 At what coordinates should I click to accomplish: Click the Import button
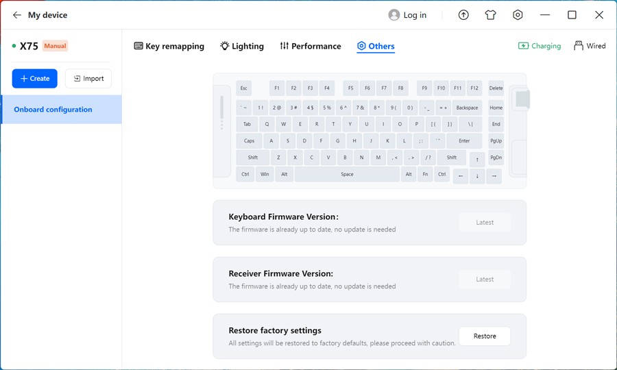point(88,79)
